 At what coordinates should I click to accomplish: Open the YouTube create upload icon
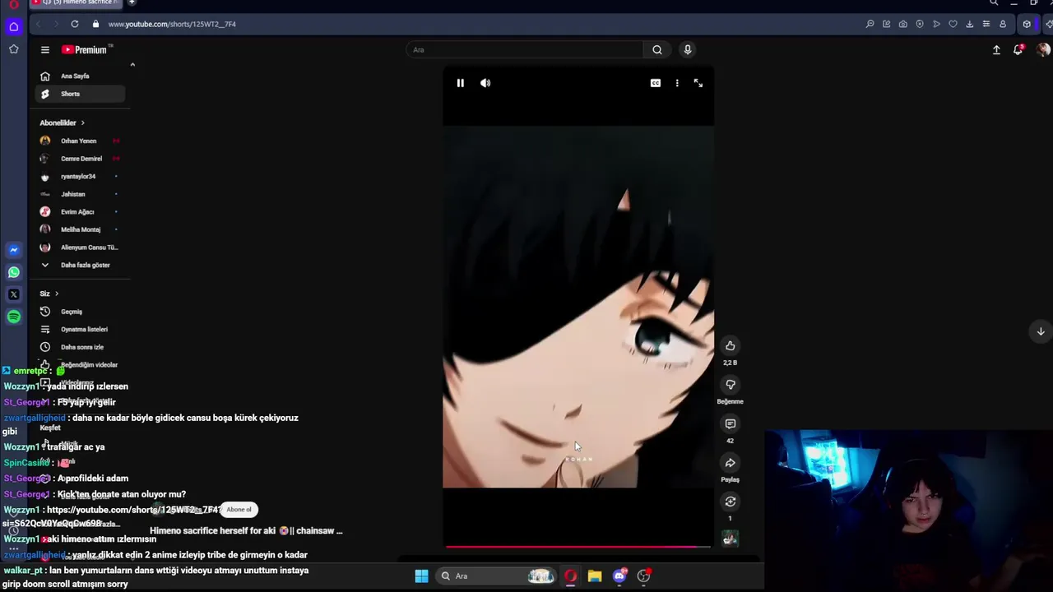996,49
